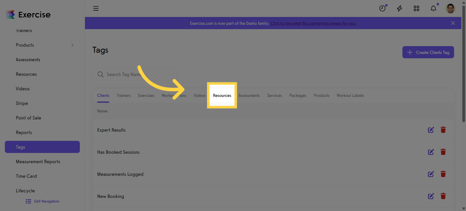The width and height of the screenshot is (466, 211).
Task: Open the Workout Labels tab
Action: click(x=350, y=95)
